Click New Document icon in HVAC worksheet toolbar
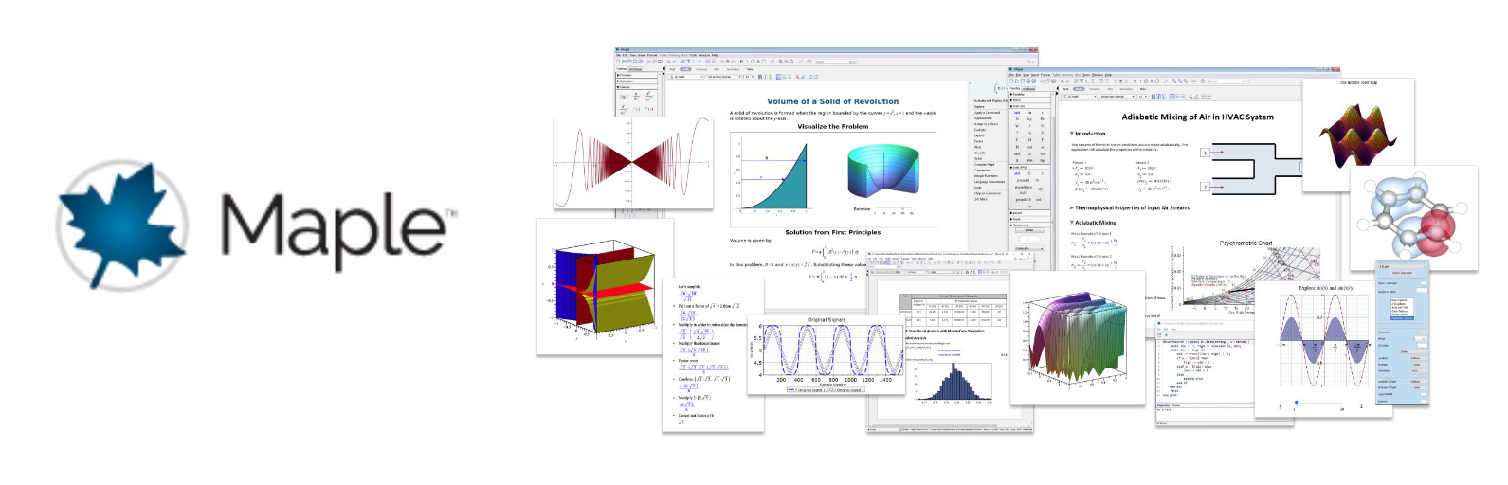The image size is (1508, 485). [x=1012, y=81]
